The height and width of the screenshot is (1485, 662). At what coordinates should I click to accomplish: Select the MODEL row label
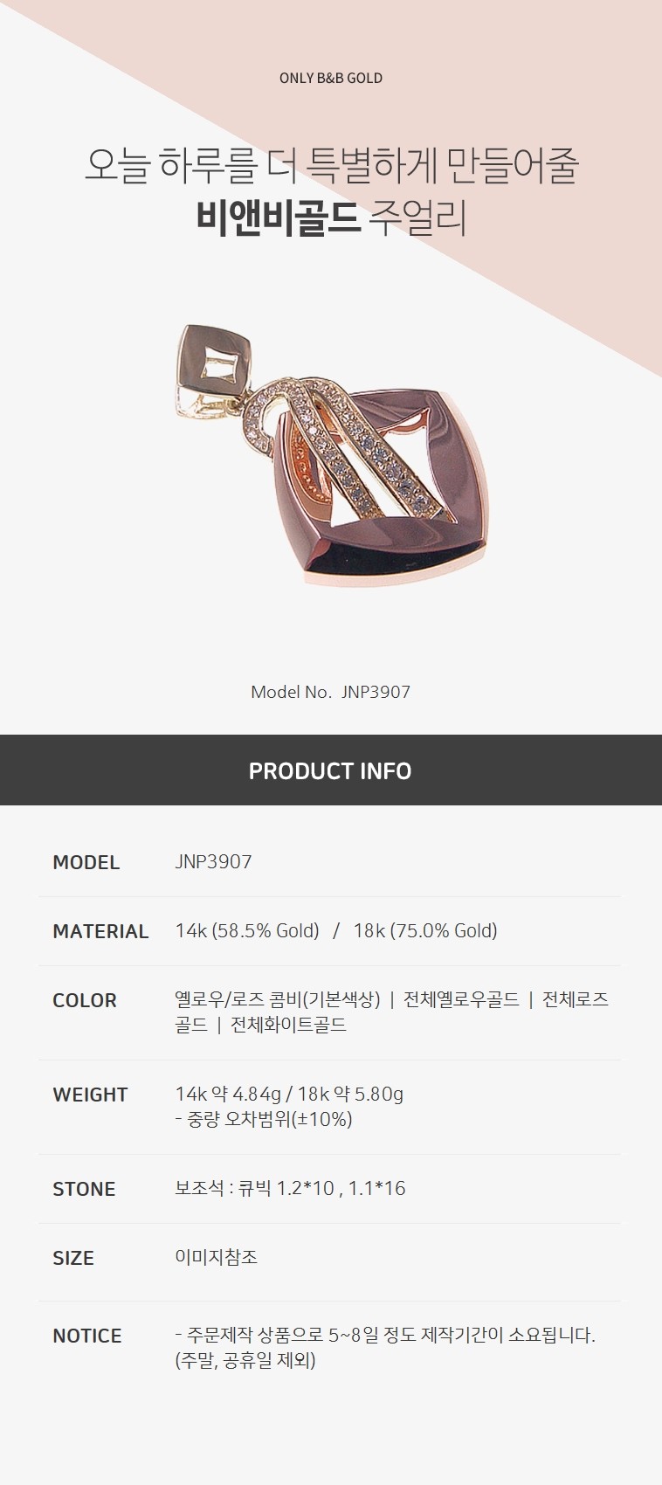point(86,862)
